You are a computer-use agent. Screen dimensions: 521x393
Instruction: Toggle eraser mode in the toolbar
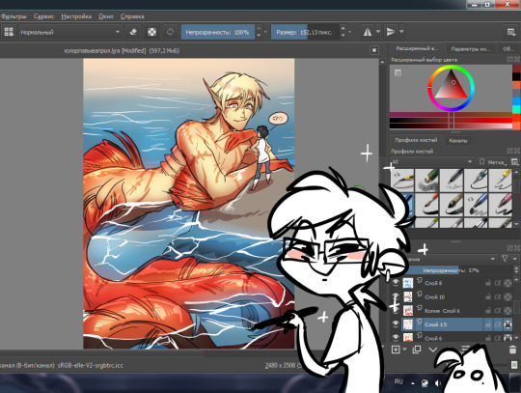(x=133, y=32)
